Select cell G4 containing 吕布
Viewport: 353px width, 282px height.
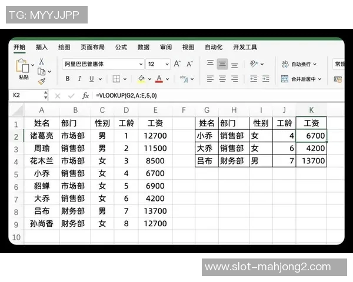point(207,161)
